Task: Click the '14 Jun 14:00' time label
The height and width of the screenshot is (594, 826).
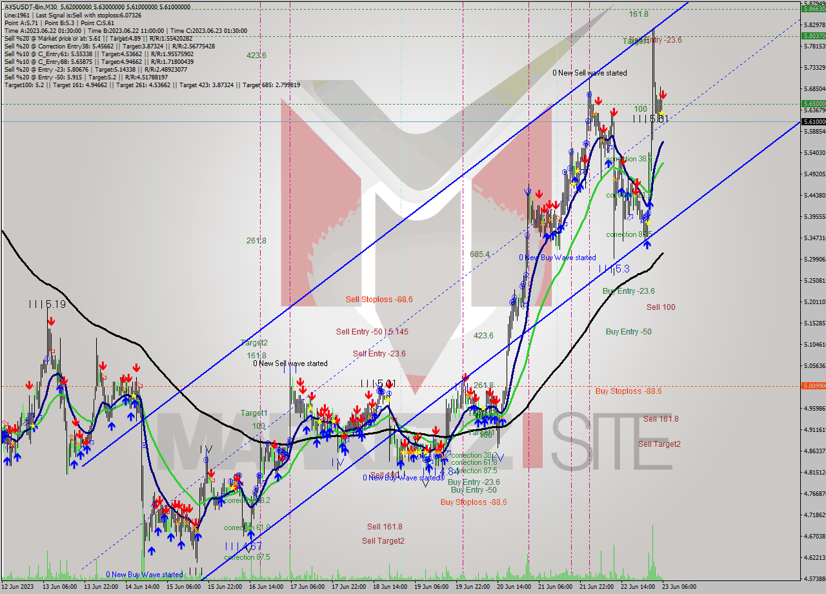Action: [141, 587]
